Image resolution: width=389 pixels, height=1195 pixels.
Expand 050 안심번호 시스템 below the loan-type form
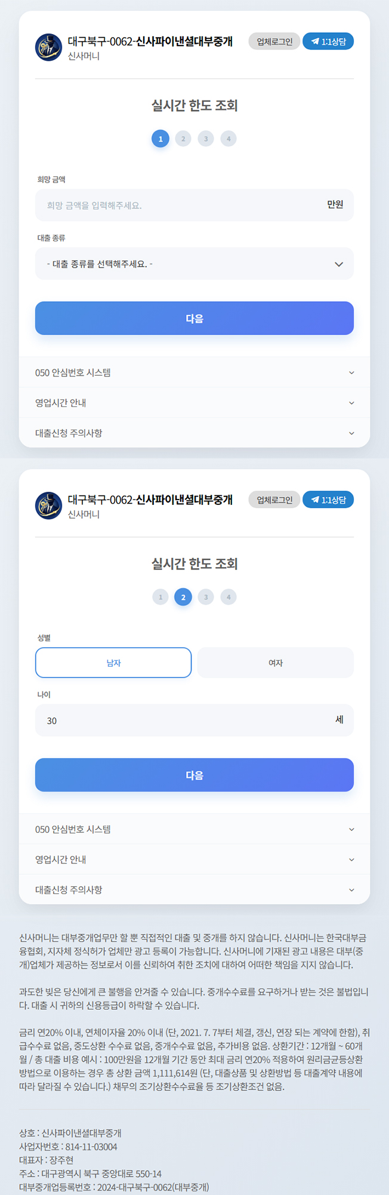click(x=194, y=373)
